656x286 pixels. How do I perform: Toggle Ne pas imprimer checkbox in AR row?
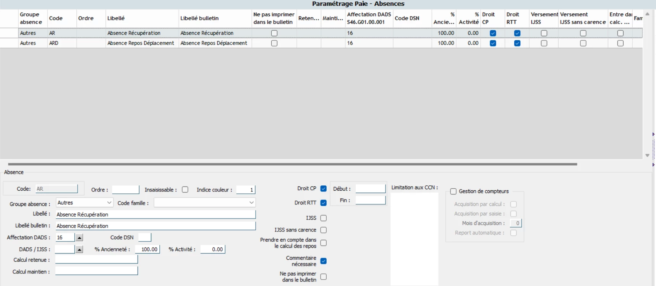point(274,33)
